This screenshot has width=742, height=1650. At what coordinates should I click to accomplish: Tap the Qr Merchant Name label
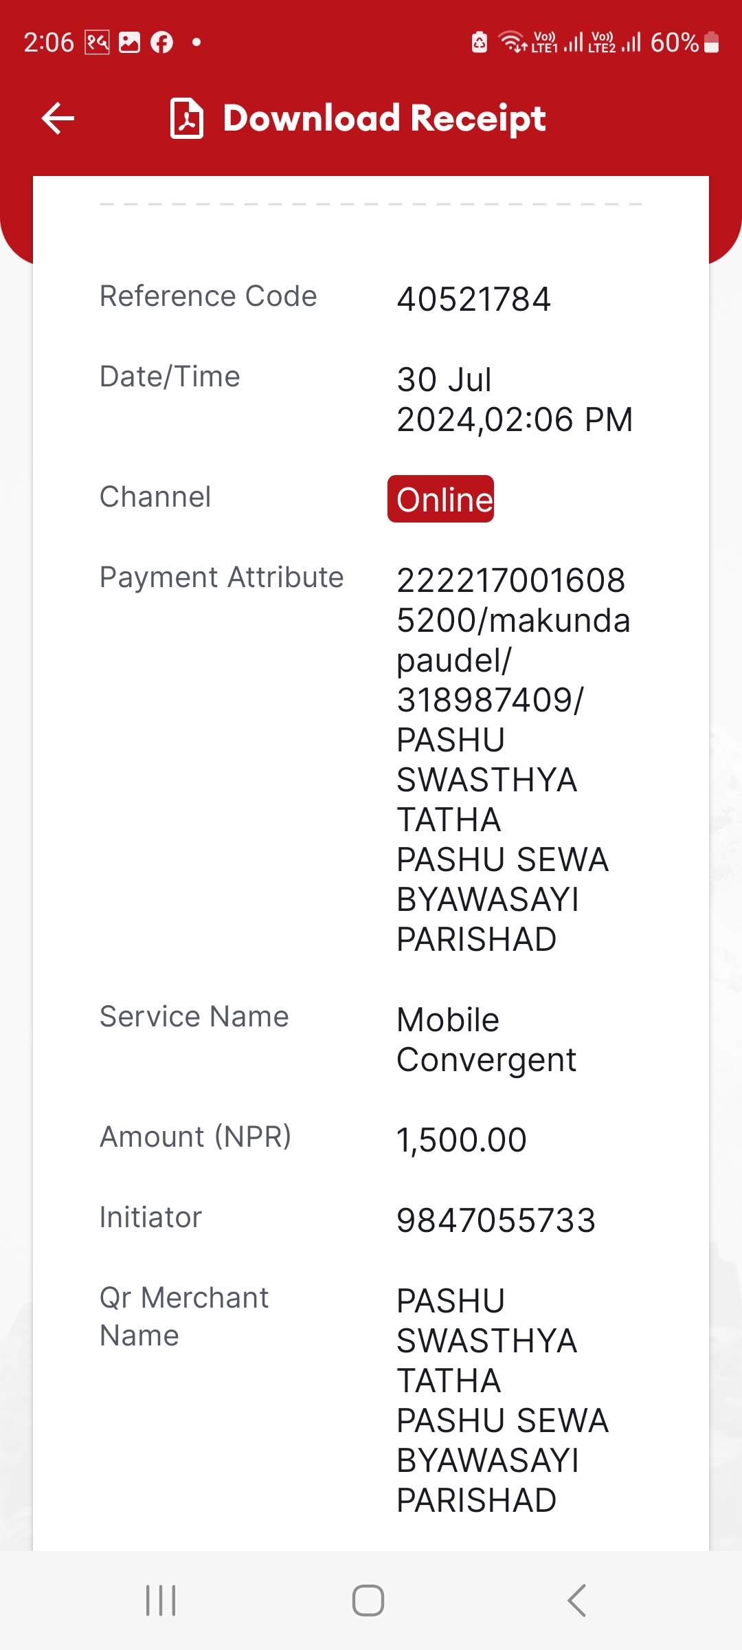click(x=184, y=1317)
